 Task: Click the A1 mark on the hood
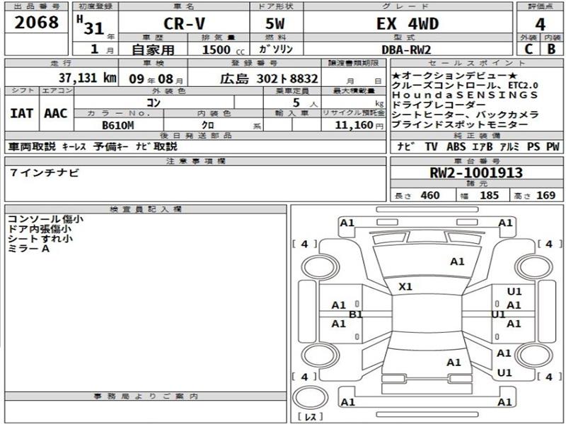click(457, 261)
